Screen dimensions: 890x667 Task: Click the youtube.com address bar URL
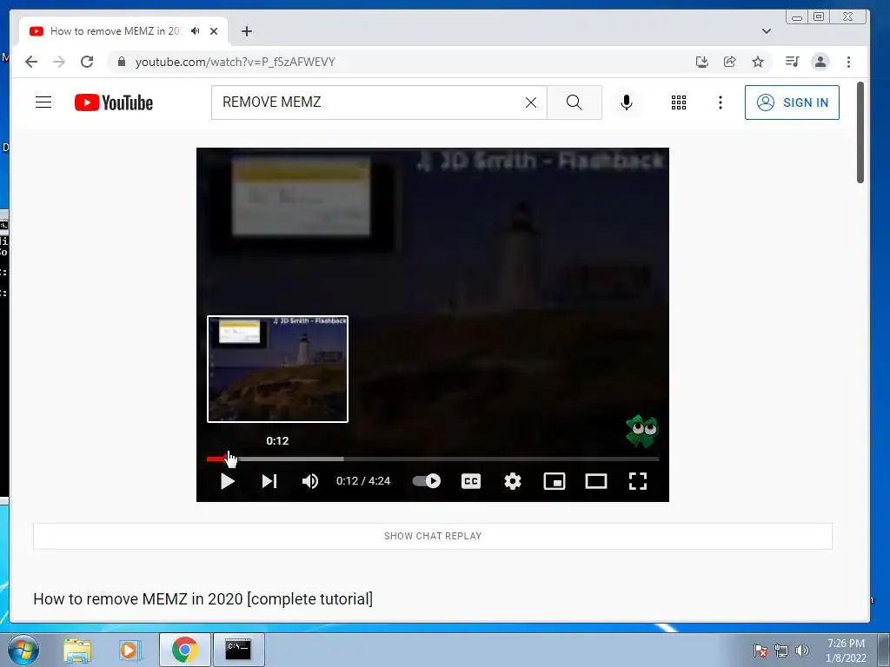(235, 62)
